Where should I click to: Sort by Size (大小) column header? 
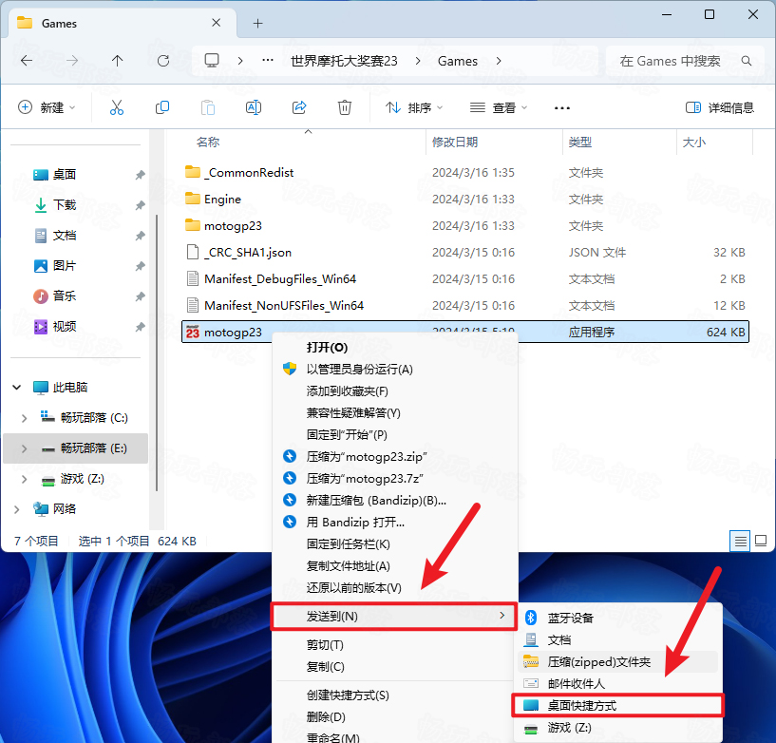[x=694, y=143]
